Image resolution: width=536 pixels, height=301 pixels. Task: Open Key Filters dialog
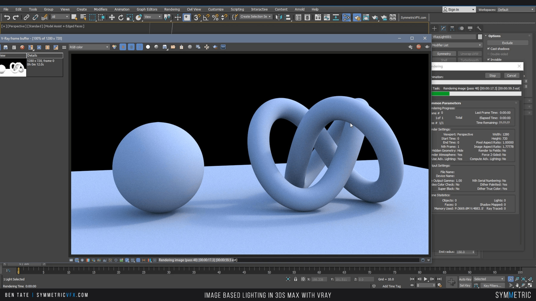pyautogui.click(x=492, y=286)
